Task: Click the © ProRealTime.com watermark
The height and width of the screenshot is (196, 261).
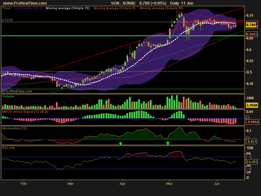Action: [x=17, y=91]
